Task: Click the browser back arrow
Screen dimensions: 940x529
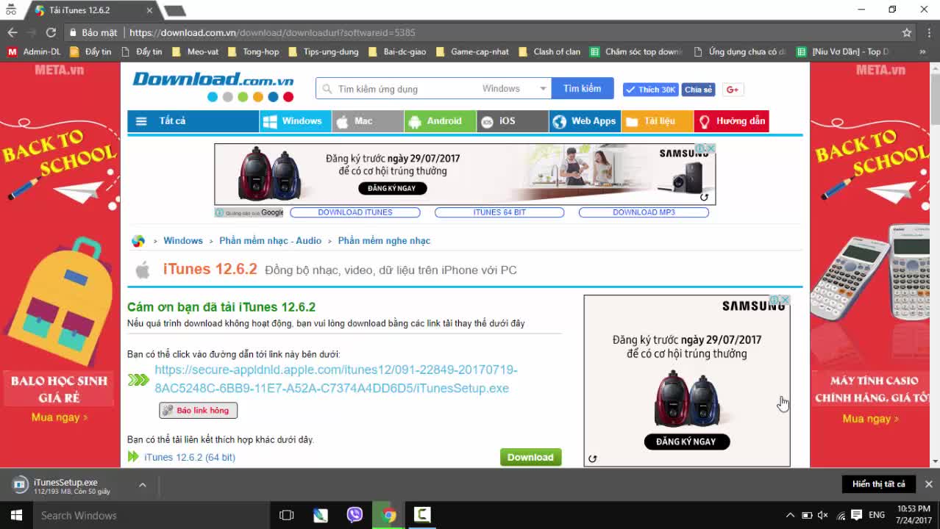Action: (12, 32)
